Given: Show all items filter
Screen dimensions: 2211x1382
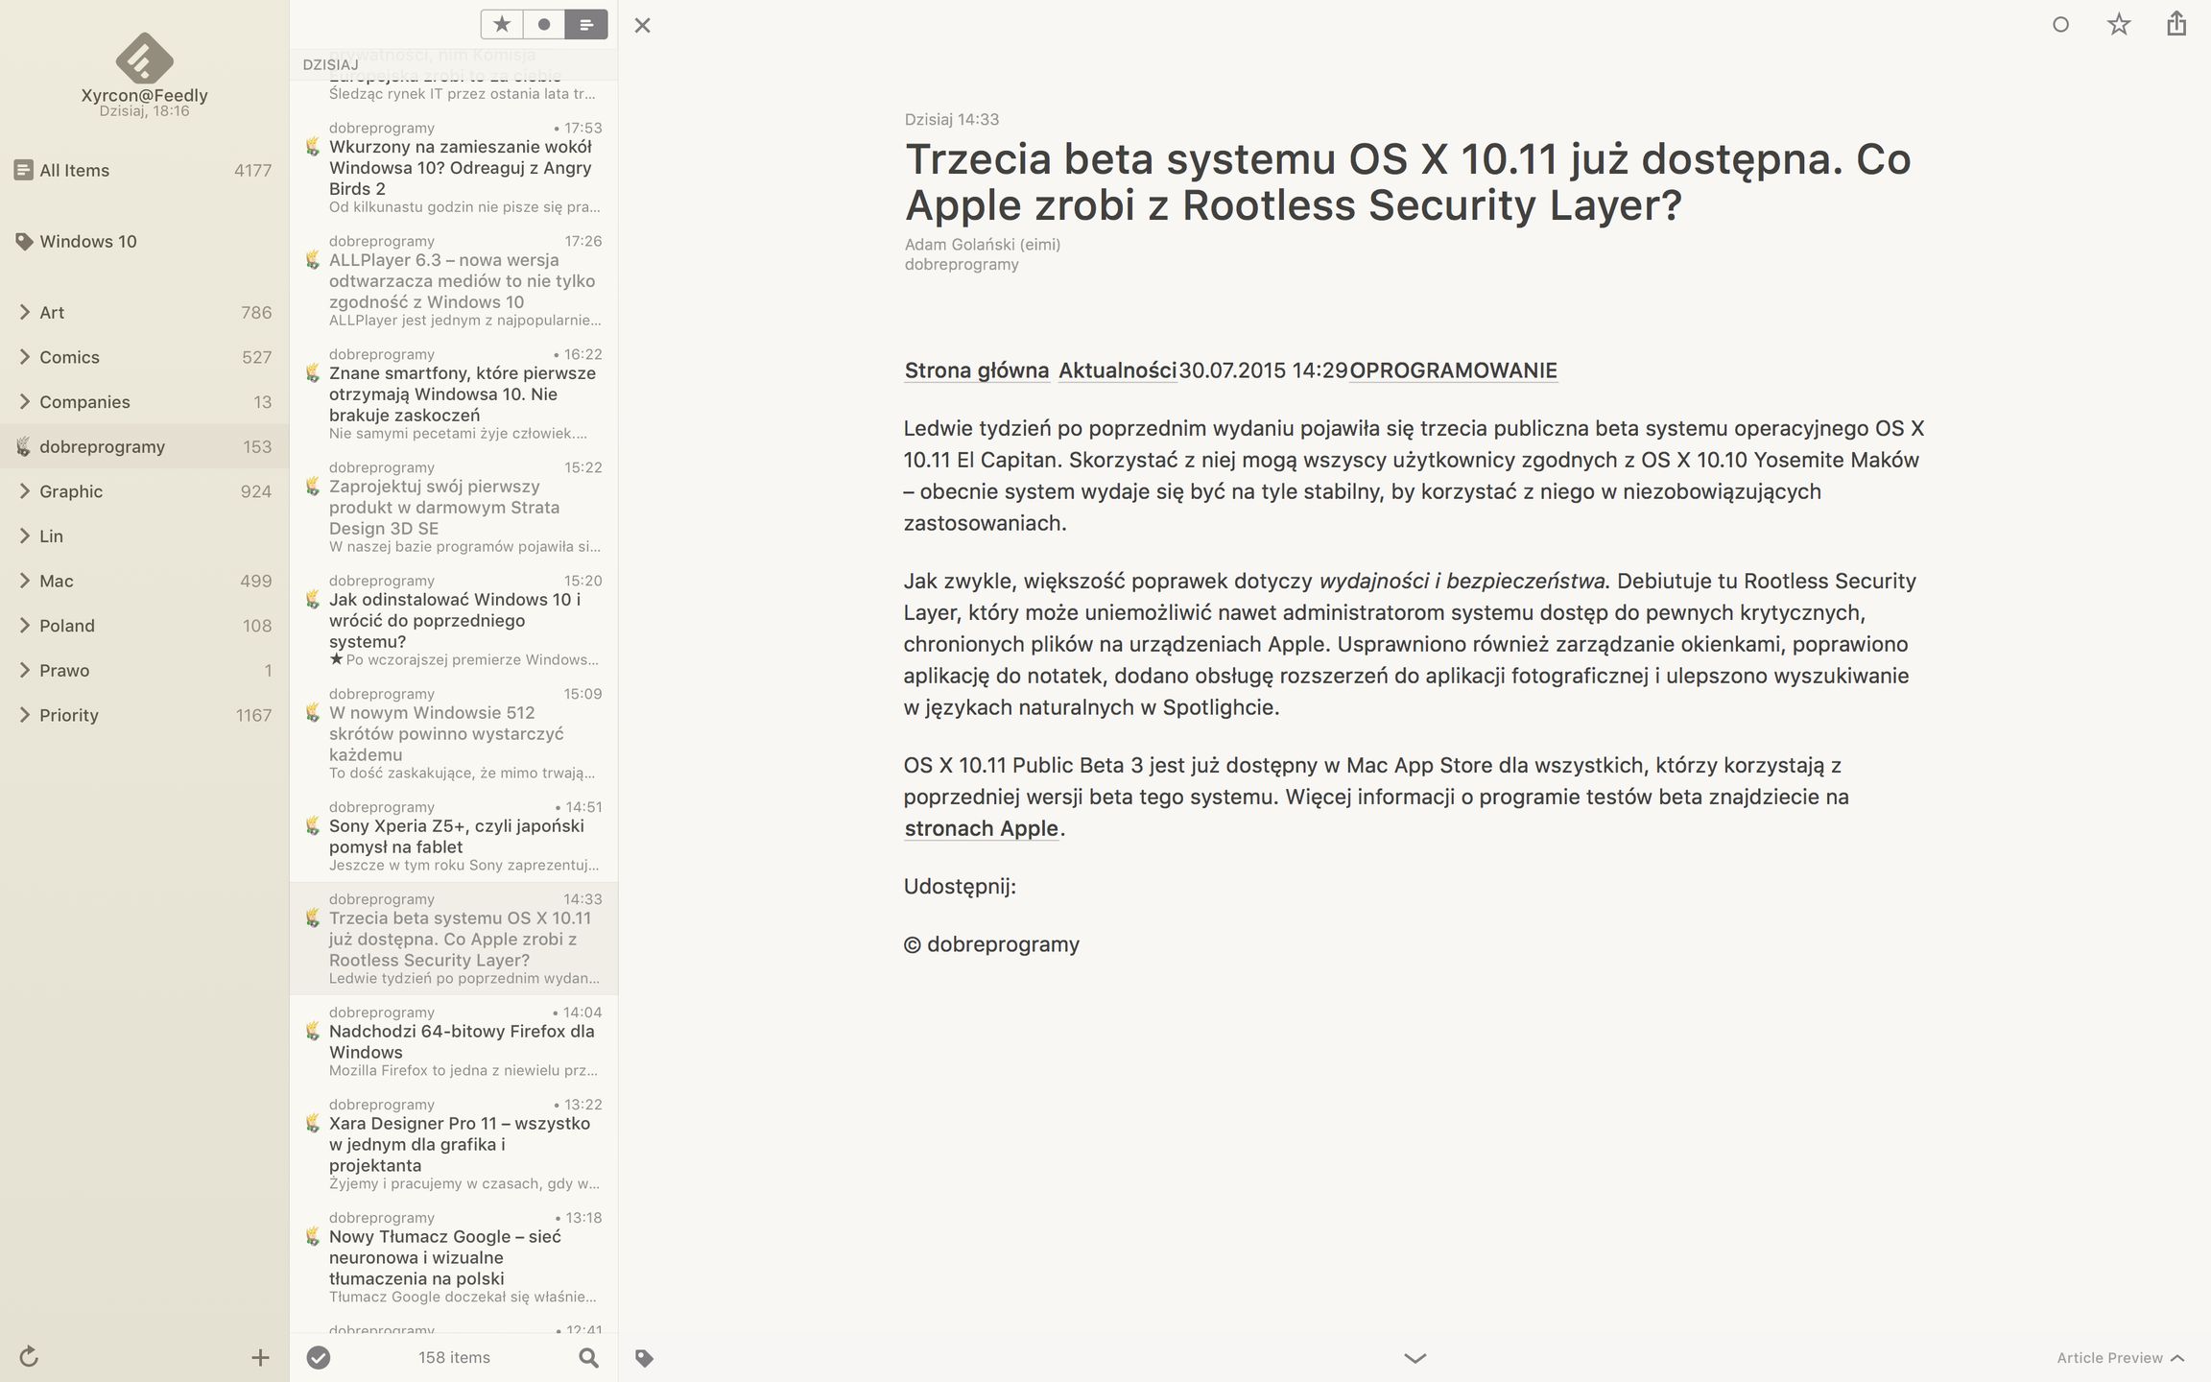Looking at the screenshot, I should (586, 25).
